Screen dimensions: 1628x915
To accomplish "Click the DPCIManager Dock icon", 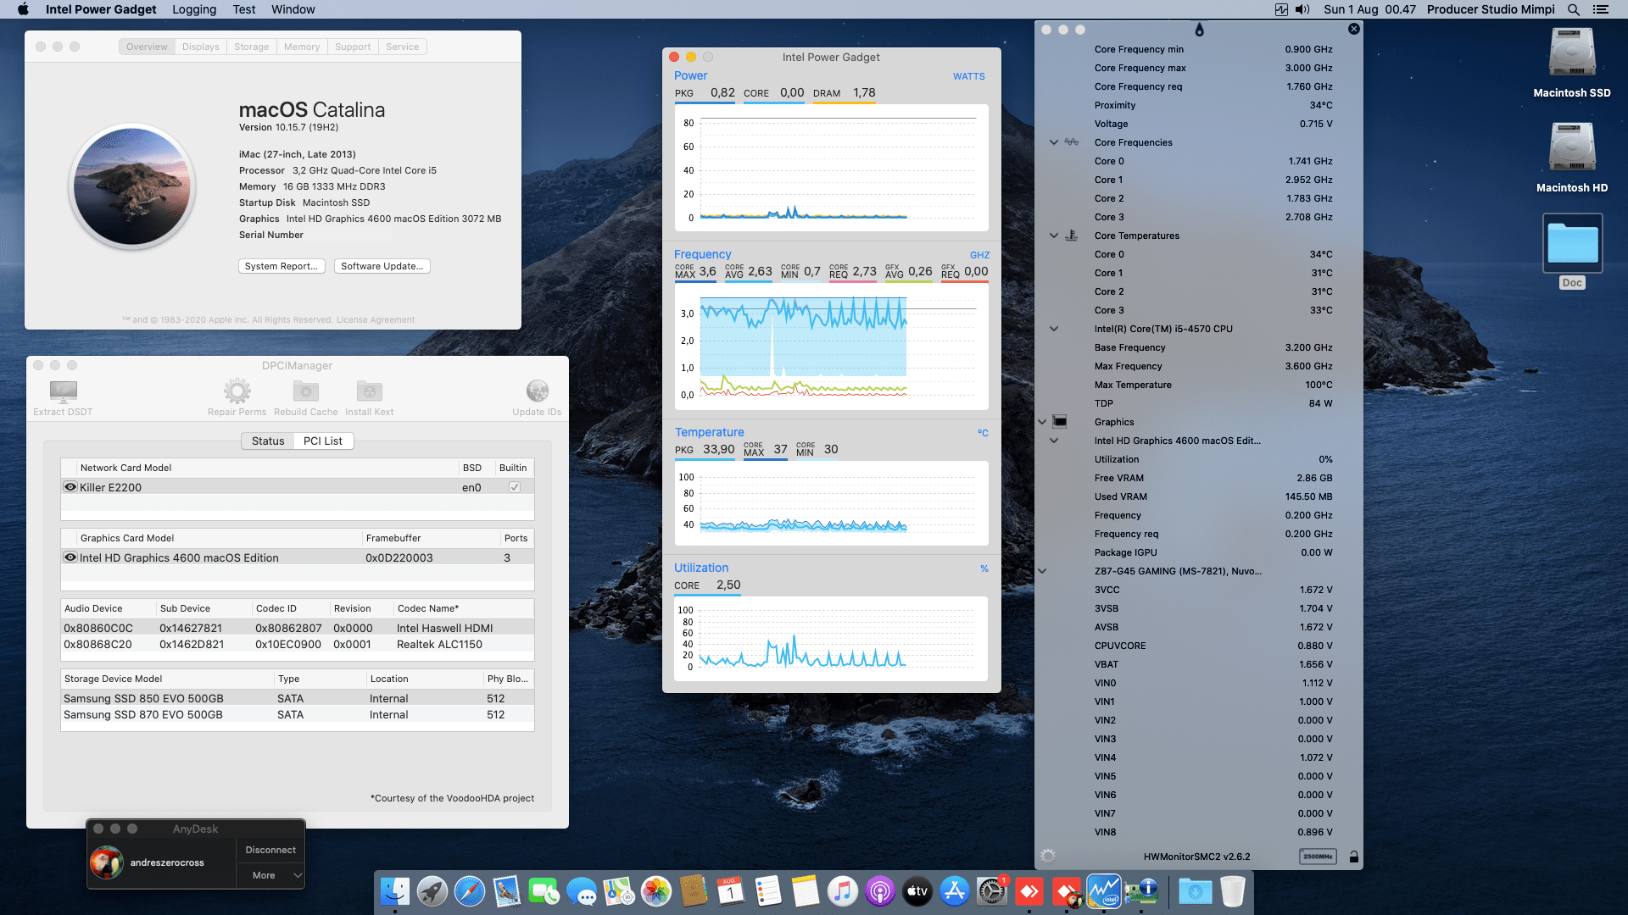I will (1141, 891).
